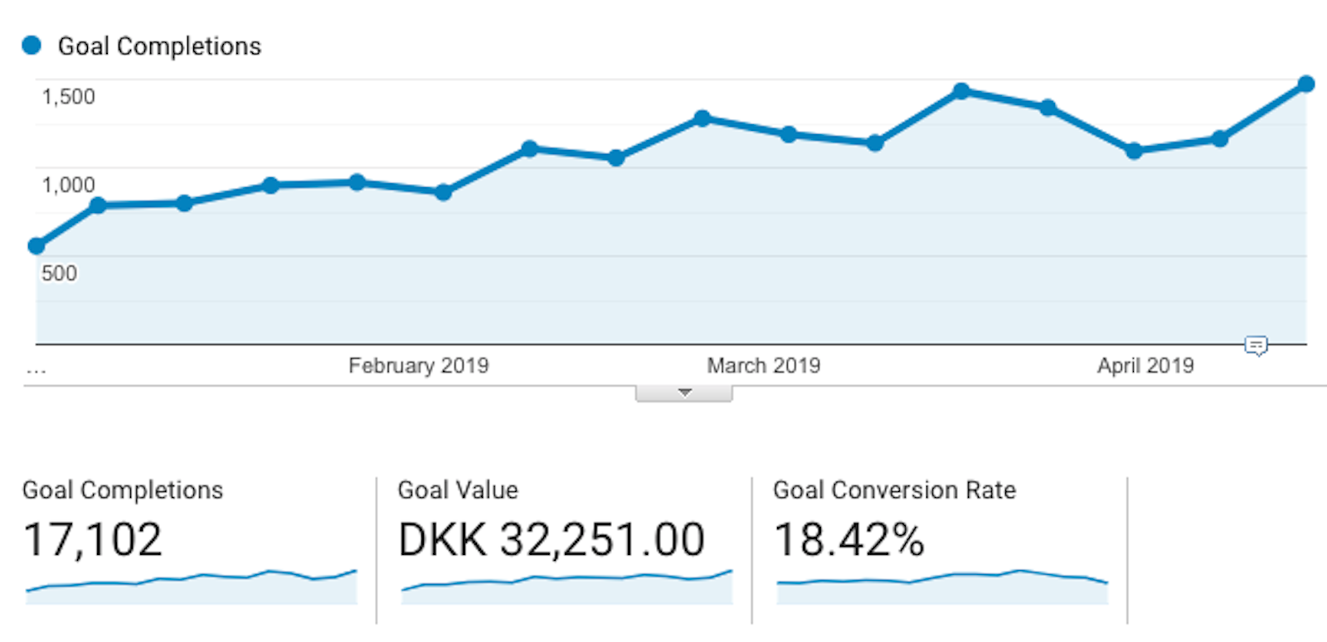The image size is (1327, 642).
Task: Click the Goal Completions legend label text
Action: tap(159, 46)
